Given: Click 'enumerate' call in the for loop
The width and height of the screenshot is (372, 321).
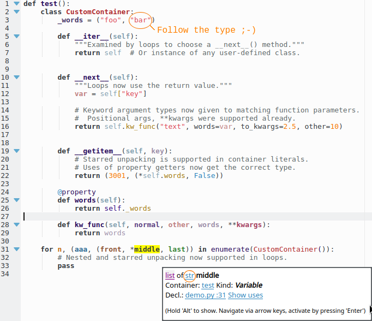Looking at the screenshot, I should (x=229, y=249).
